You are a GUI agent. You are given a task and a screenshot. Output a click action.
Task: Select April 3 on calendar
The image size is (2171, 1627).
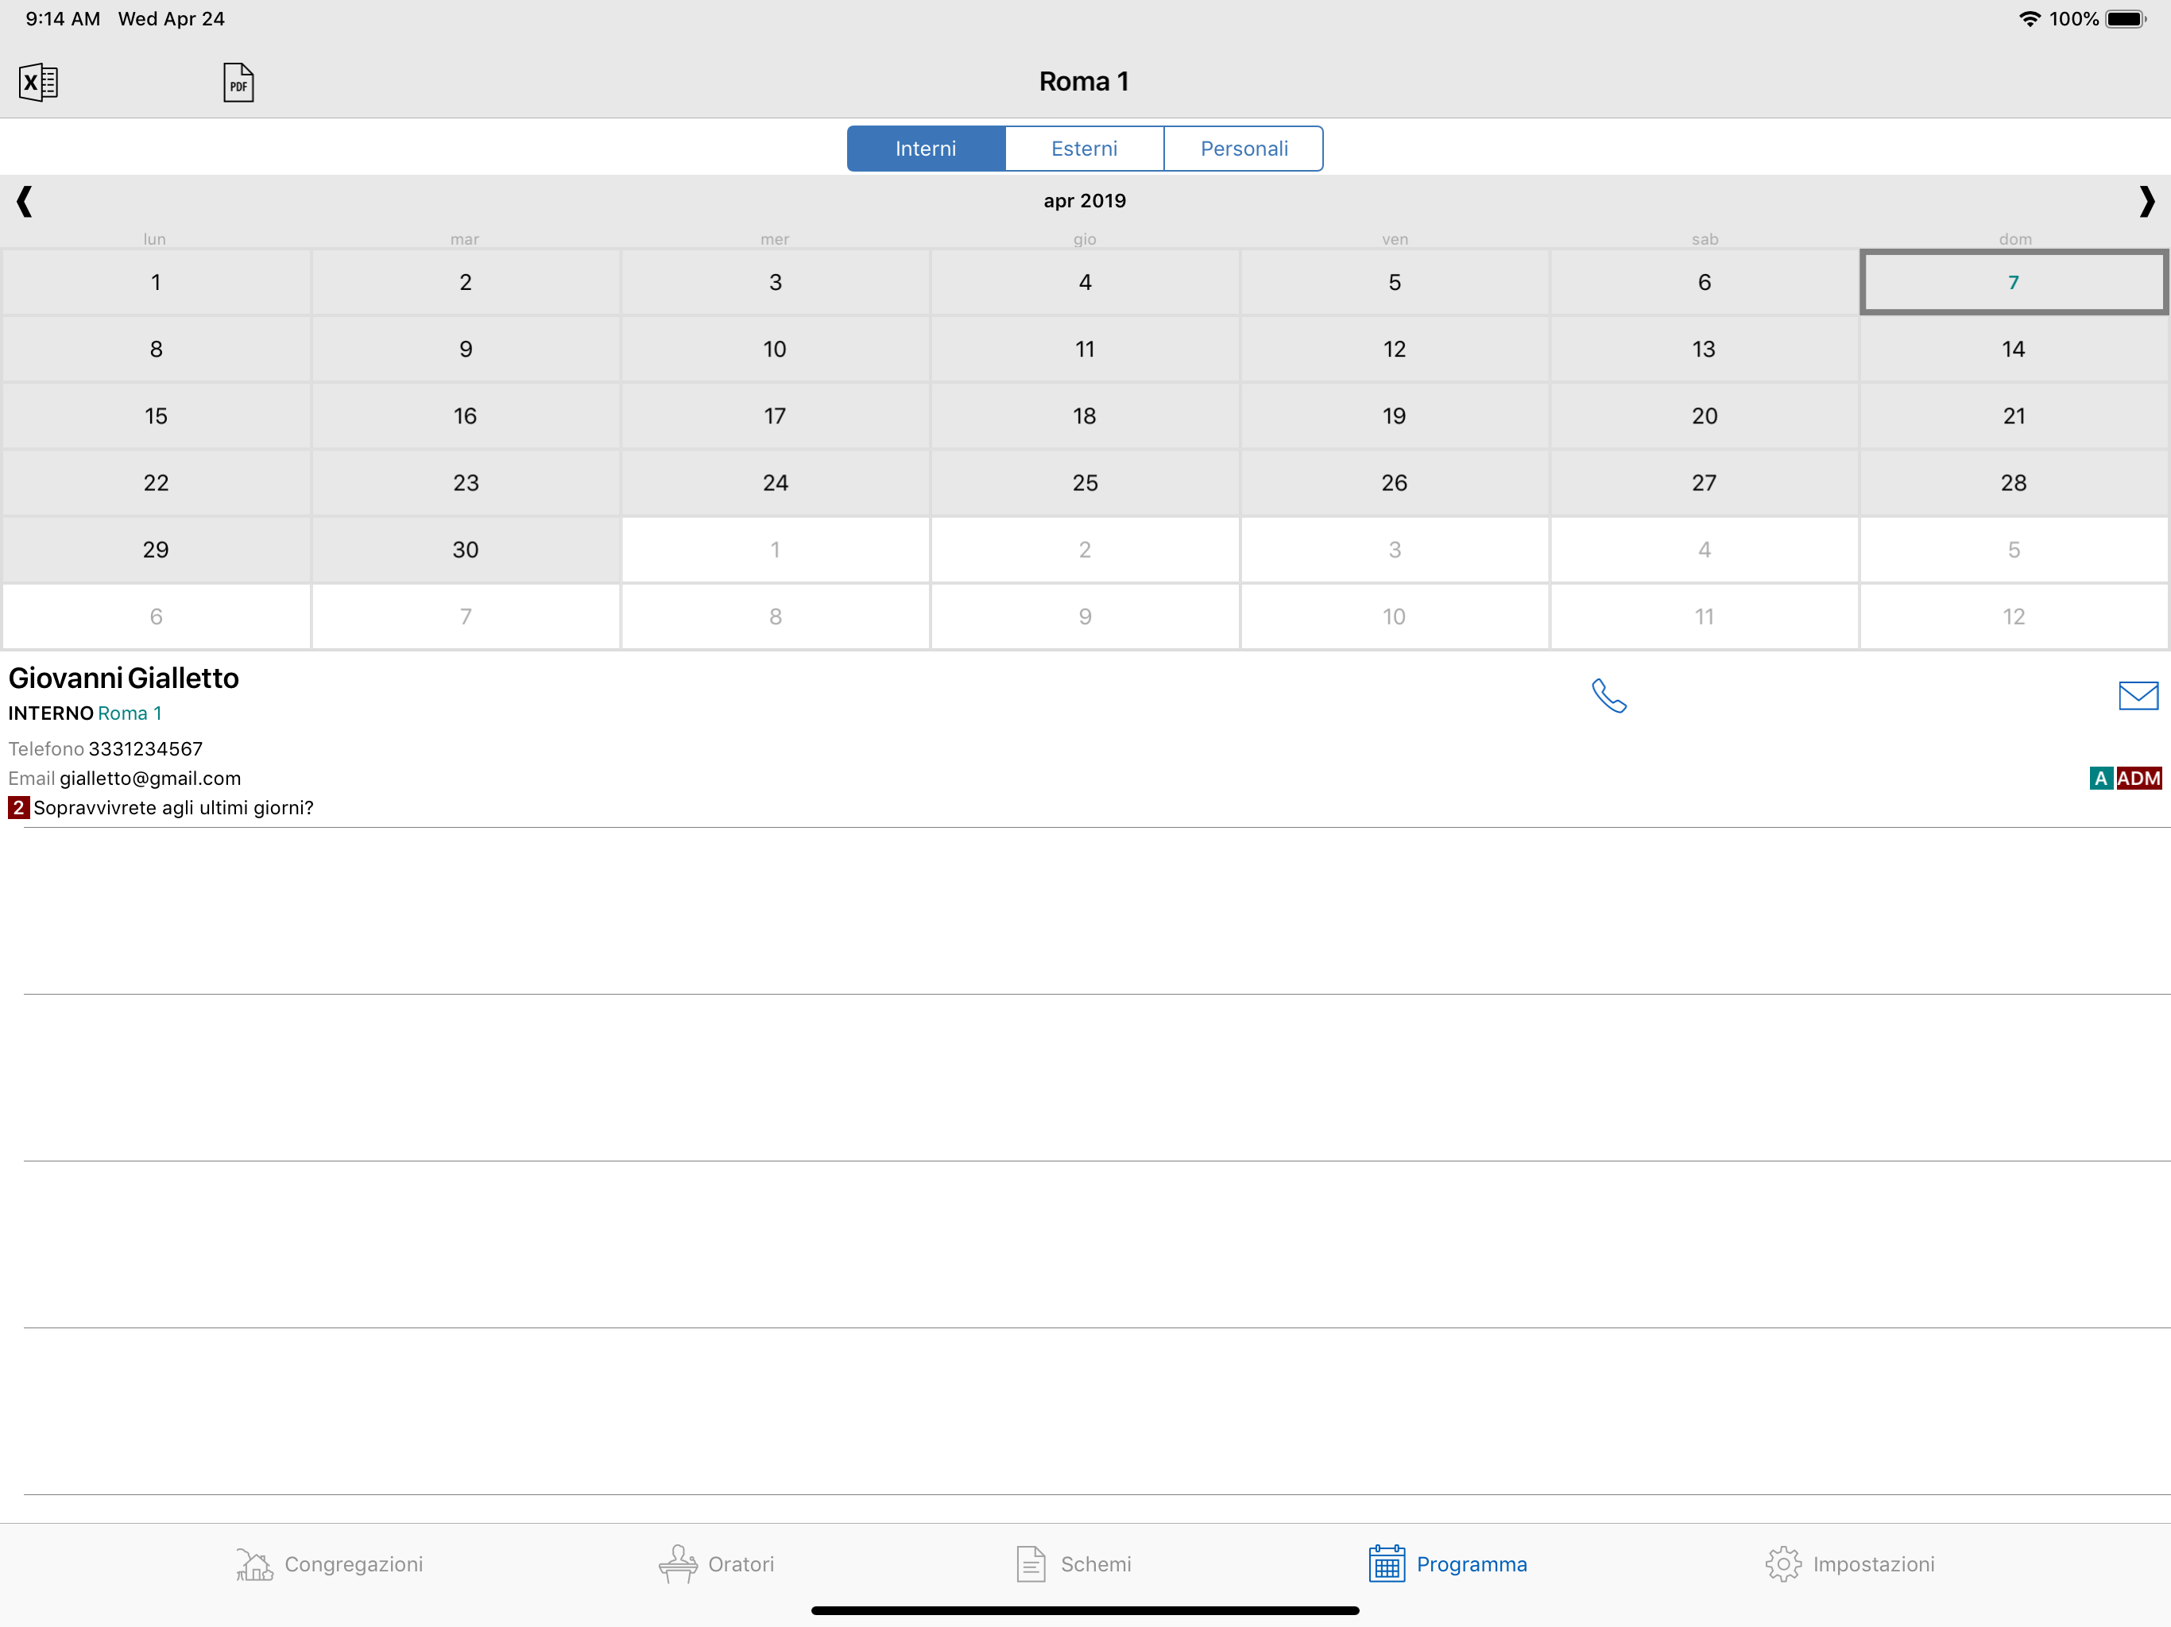pyautogui.click(x=776, y=283)
